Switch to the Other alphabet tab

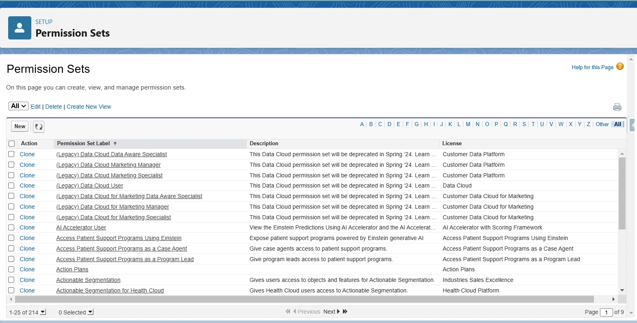(602, 124)
